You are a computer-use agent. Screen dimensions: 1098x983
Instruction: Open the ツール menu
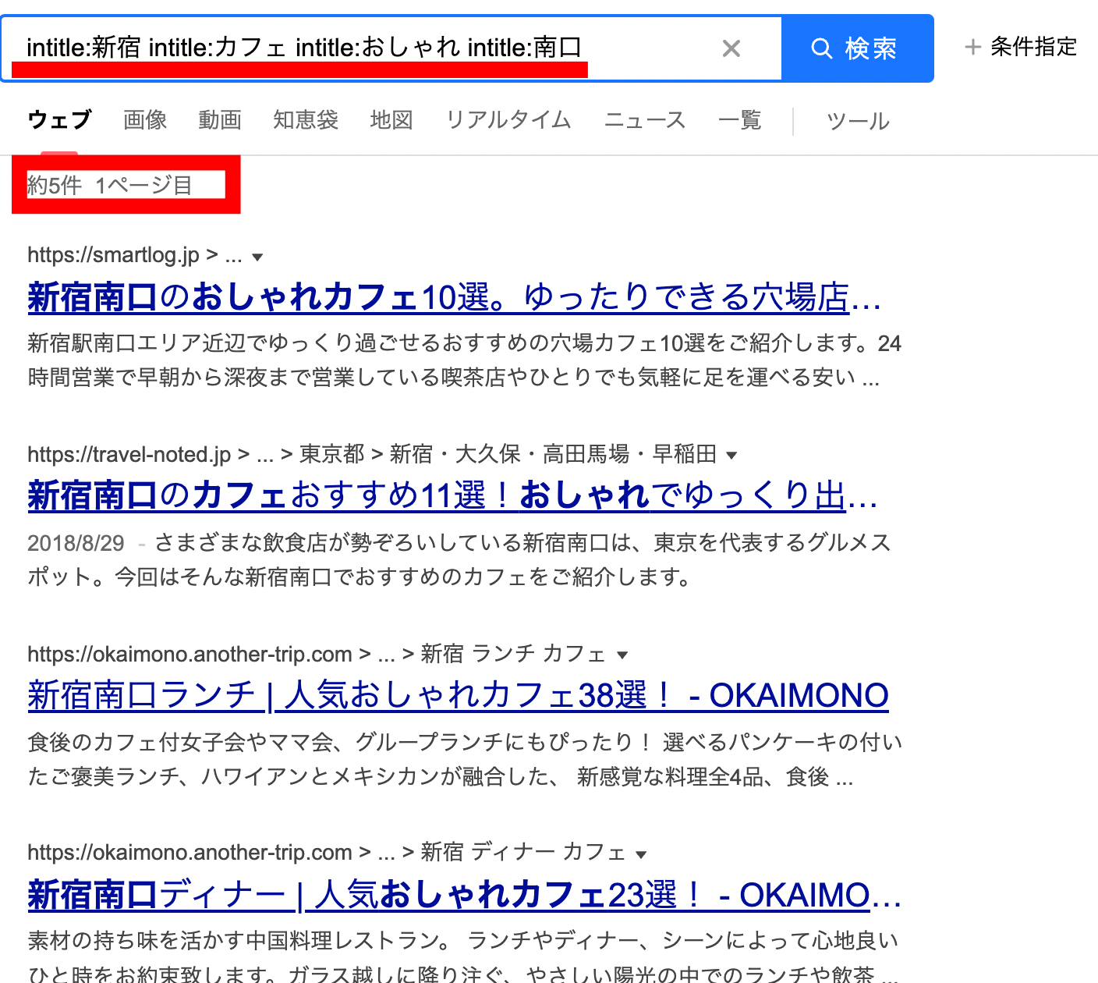(858, 121)
